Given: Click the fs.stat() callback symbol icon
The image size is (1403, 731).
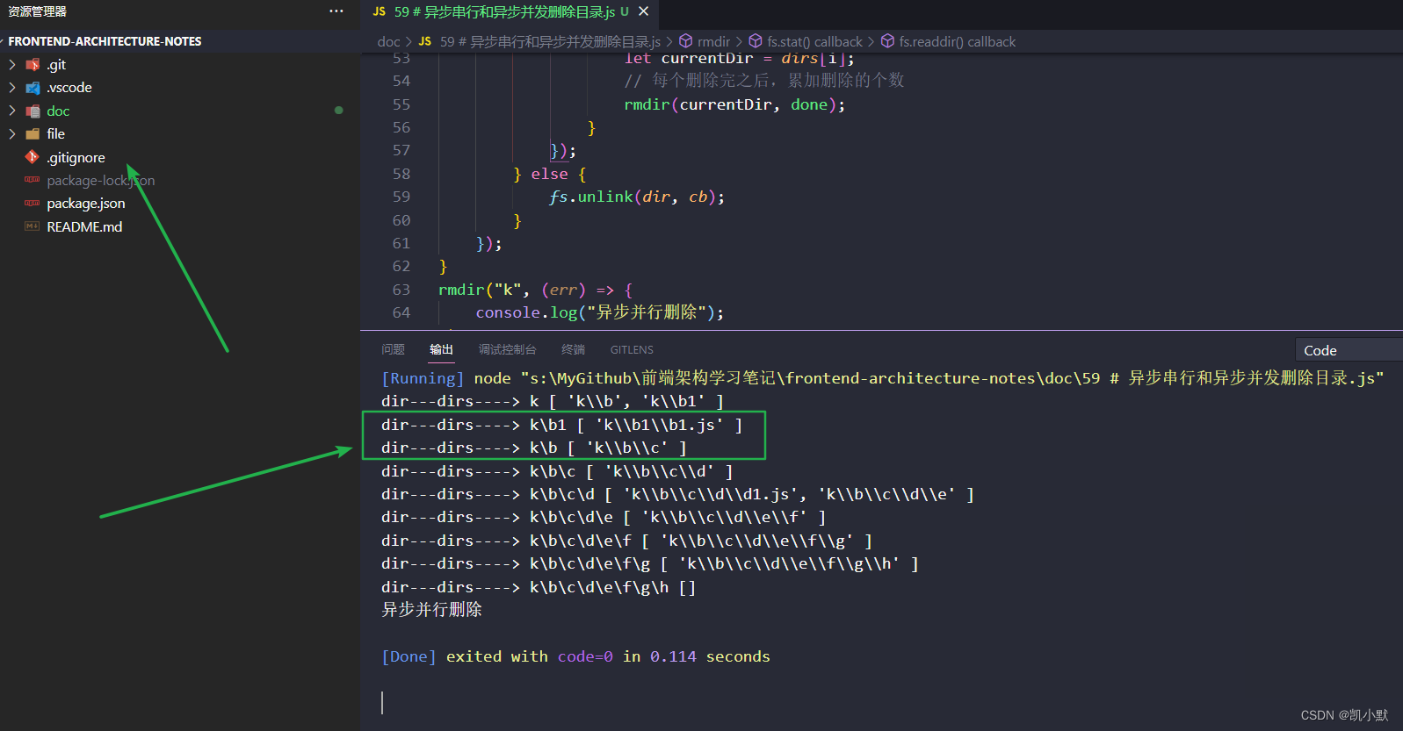Looking at the screenshot, I should (x=756, y=41).
